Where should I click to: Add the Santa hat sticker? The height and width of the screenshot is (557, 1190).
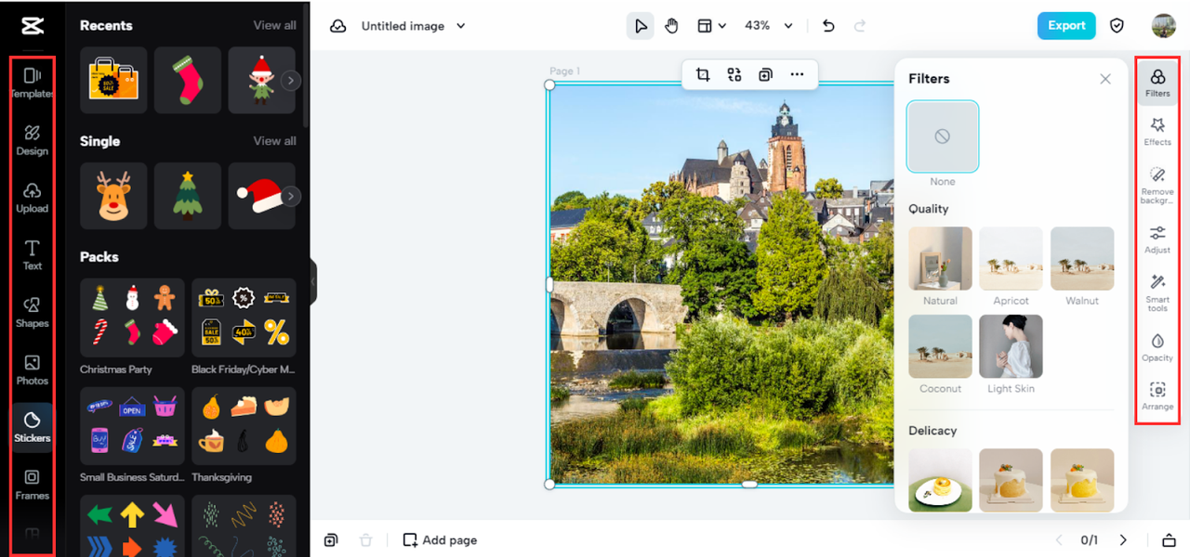261,196
